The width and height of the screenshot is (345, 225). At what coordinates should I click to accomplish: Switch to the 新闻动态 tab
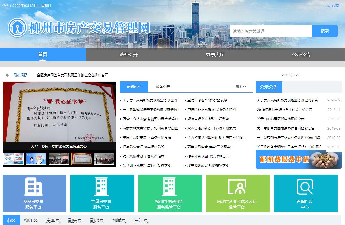point(134,87)
